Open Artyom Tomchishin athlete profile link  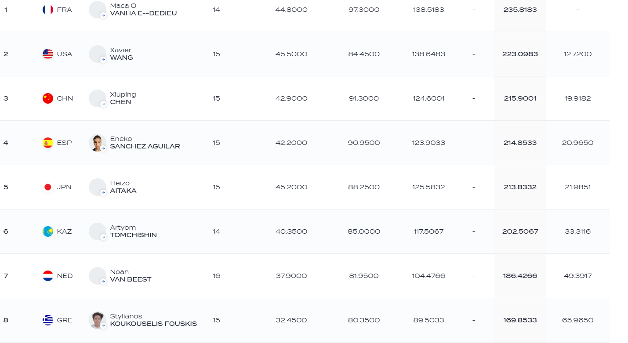tap(133, 231)
